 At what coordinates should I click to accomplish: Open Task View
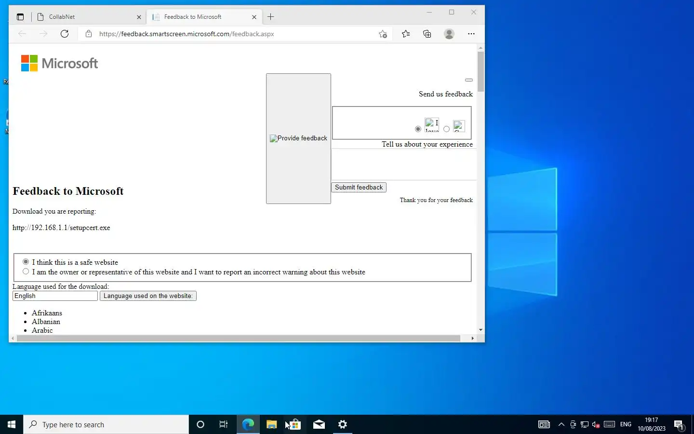pyautogui.click(x=224, y=424)
